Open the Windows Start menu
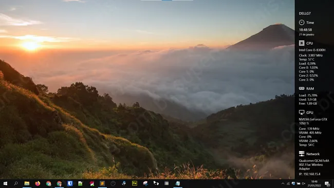Viewport: 334px width, 188px height. pyautogui.click(x=5, y=183)
